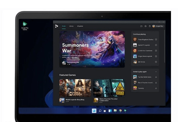Image resolution: width=178 pixels, height=122 pixels.
Task: Play Cookie Run: OvenBreak
Action: [x=156, y=51]
